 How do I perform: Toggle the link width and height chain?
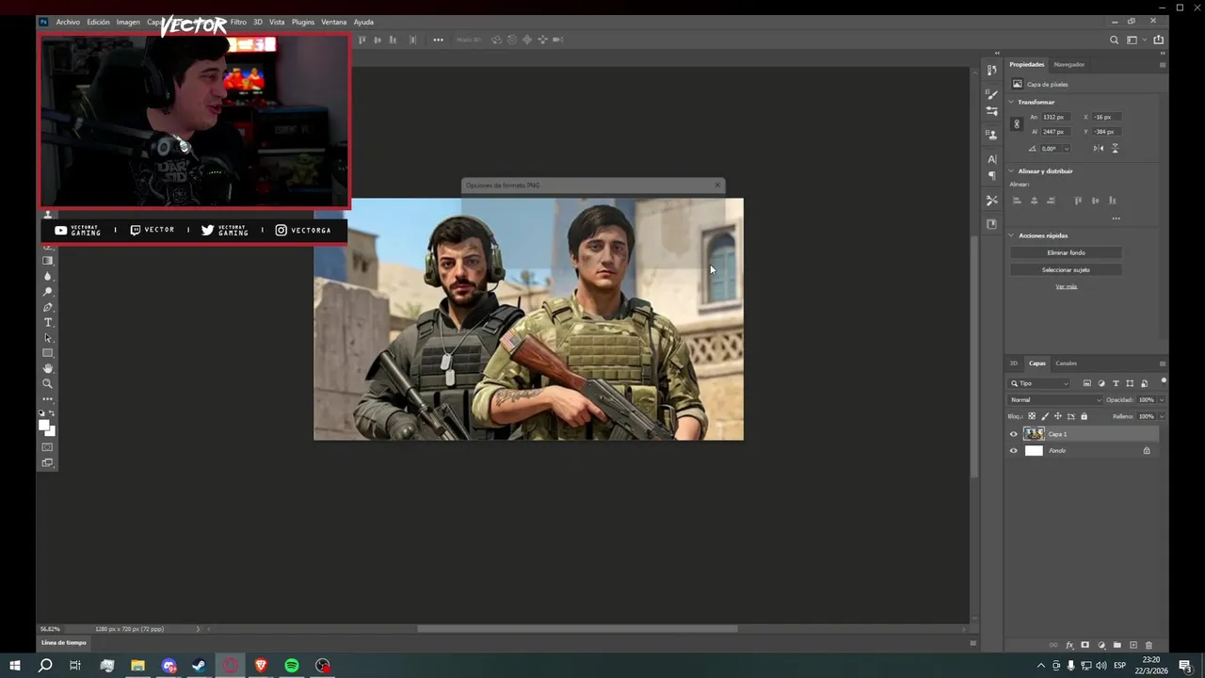pos(1016,124)
